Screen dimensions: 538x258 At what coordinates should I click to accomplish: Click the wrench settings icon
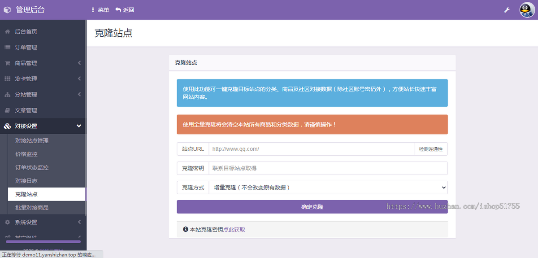coord(507,10)
